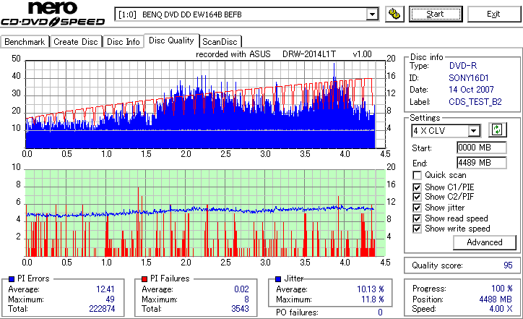The image size is (523, 319).
Task: Click the Nero CD-DVD Speed logo
Action: [x=53, y=14]
